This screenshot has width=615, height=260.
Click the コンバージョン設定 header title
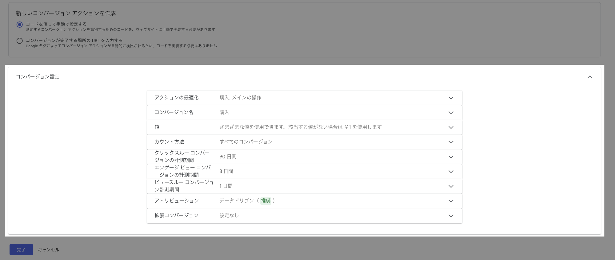[x=38, y=77]
